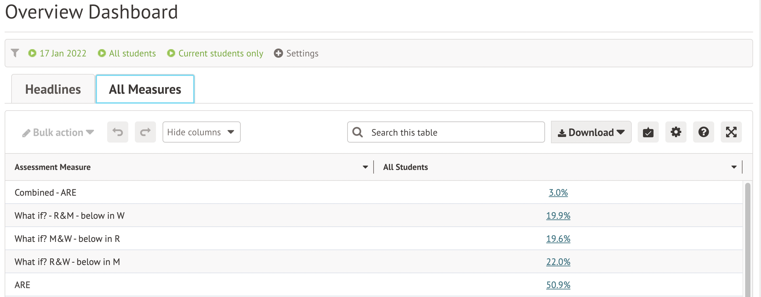Click the undo arrow button
Viewport: 761px width, 297px height.
118,132
